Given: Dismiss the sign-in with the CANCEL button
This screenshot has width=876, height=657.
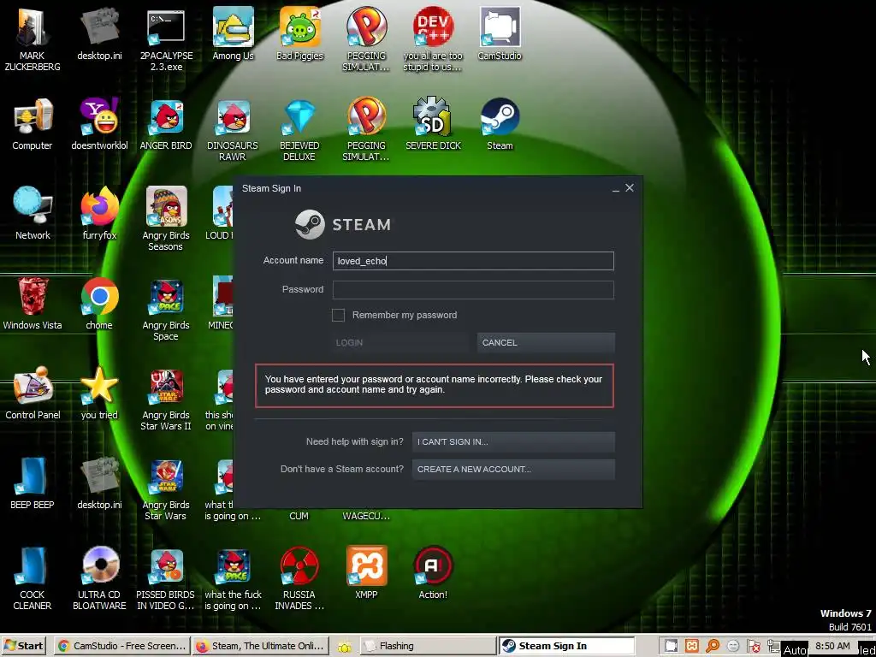Looking at the screenshot, I should click(x=546, y=342).
